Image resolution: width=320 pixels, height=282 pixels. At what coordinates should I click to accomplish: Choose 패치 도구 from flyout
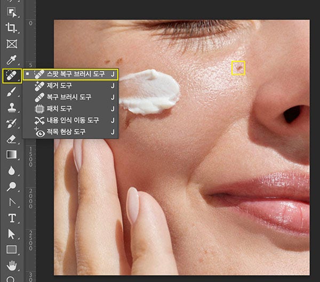coord(70,109)
